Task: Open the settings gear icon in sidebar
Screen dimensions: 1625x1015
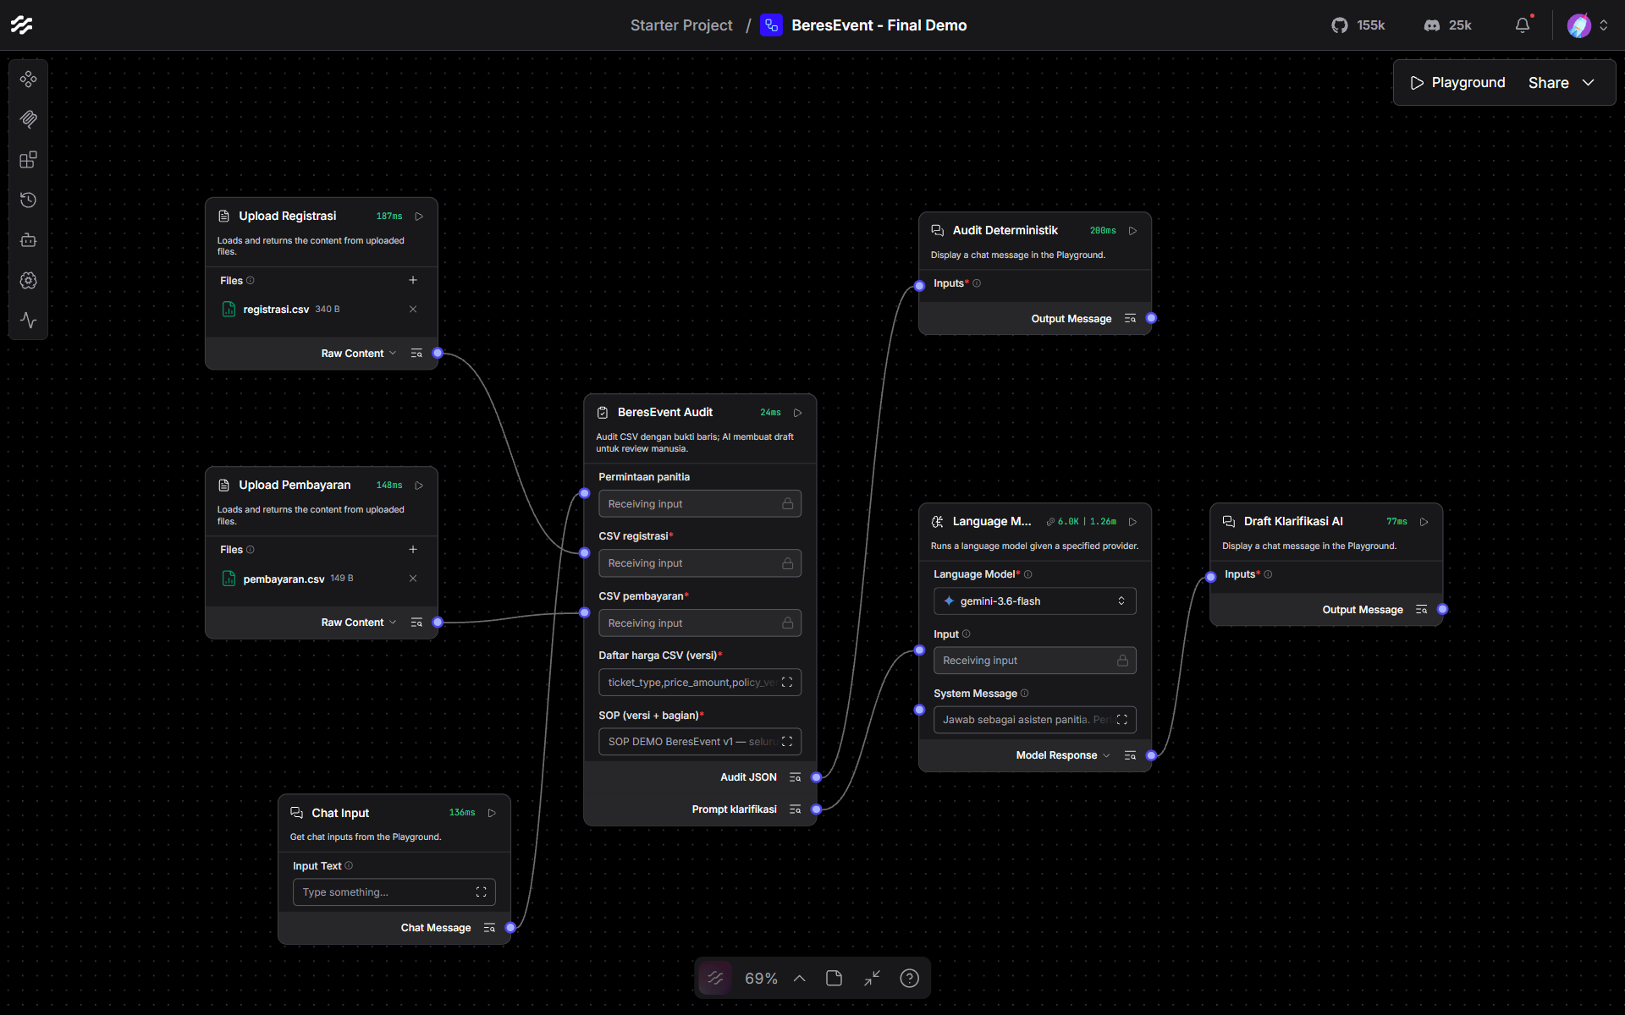Action: [x=28, y=280]
